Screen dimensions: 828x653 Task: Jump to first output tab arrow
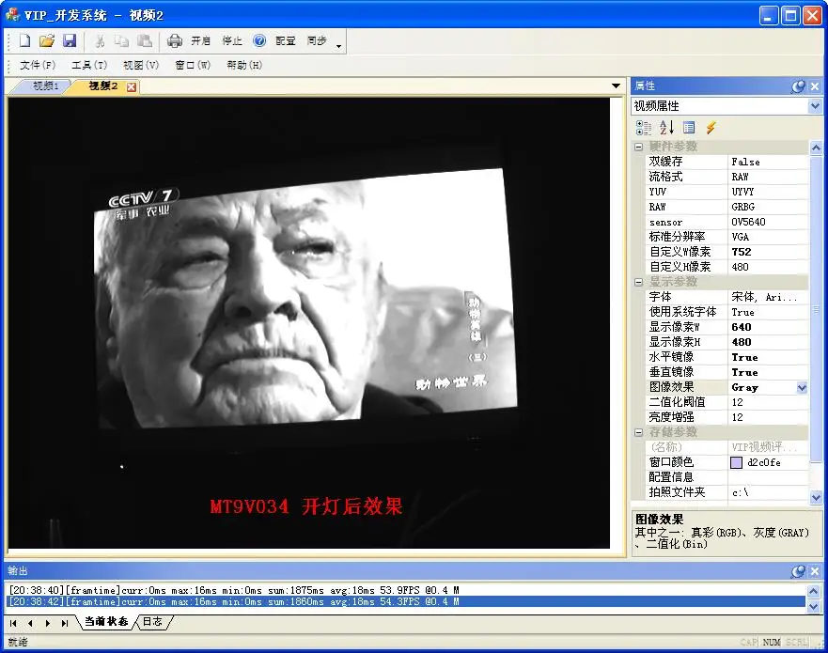tap(13, 624)
